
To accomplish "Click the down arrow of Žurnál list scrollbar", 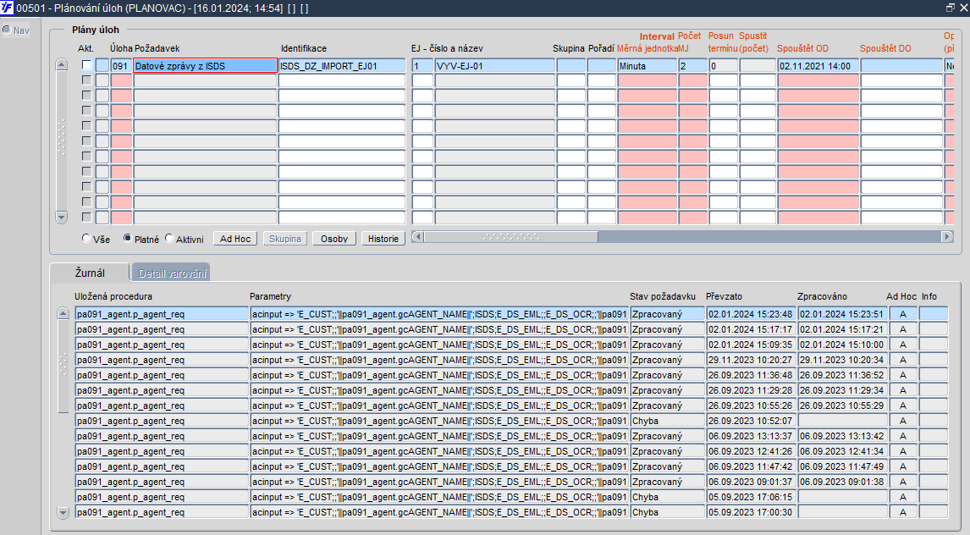I will click(63, 512).
